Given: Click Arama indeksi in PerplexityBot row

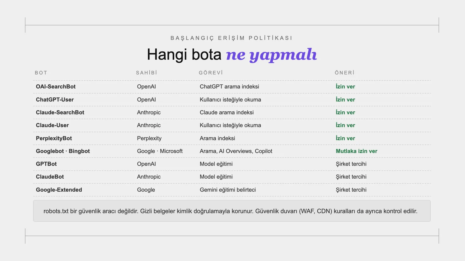Looking at the screenshot, I should pyautogui.click(x=217, y=138).
